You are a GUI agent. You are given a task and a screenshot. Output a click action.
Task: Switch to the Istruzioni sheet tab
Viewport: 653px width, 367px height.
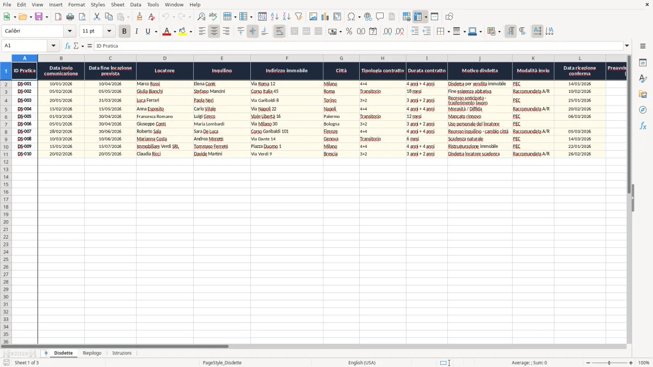click(x=122, y=353)
